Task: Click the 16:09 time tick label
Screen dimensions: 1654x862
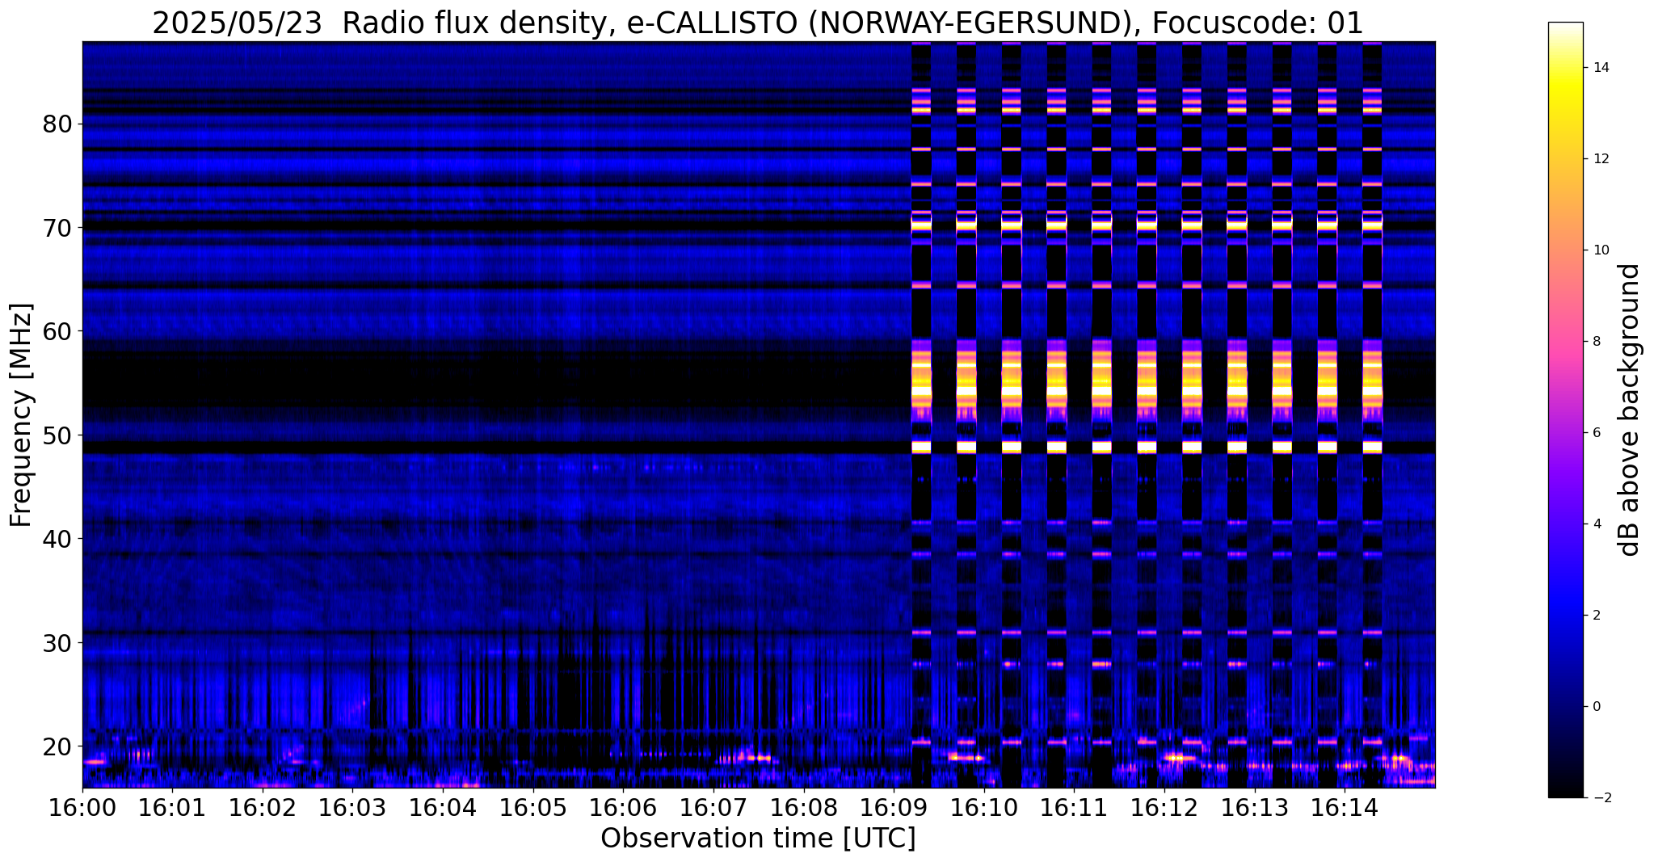Action: 894,809
